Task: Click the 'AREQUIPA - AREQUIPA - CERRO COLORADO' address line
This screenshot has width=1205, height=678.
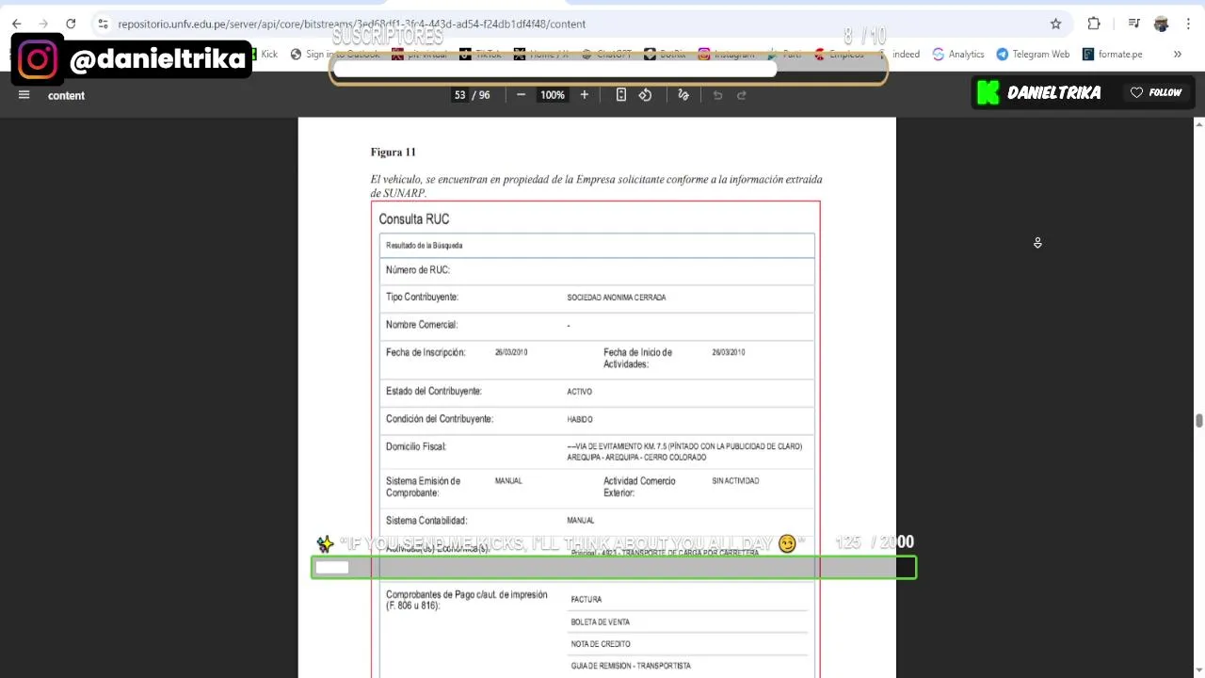Action: (x=636, y=458)
